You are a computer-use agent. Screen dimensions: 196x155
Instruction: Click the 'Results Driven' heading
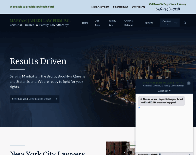point(38,61)
